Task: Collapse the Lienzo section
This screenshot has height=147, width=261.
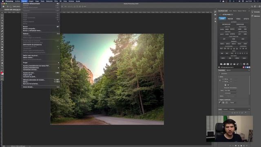Action: pos(219,77)
